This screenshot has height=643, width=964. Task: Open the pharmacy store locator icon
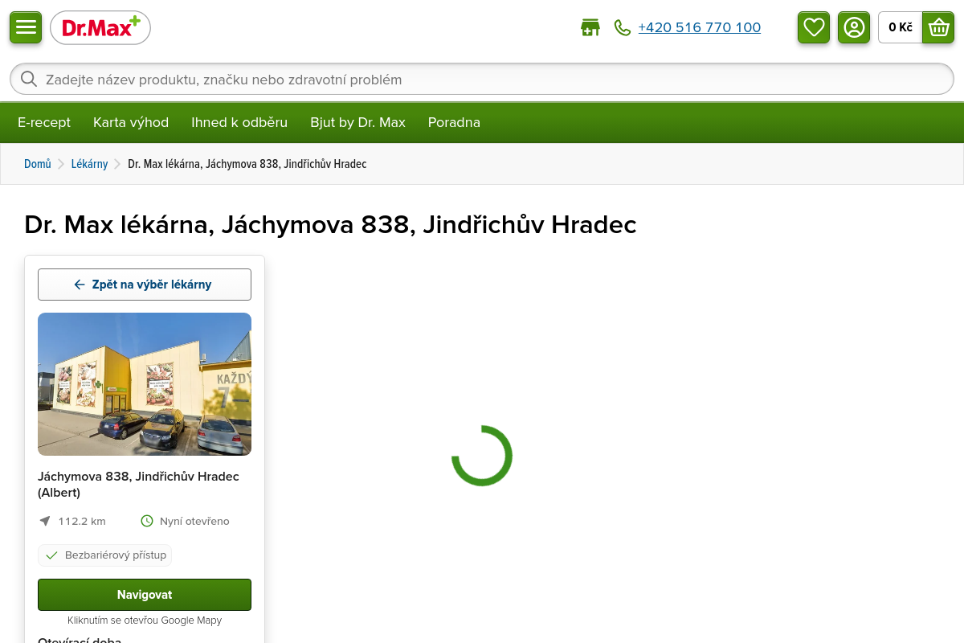tap(590, 27)
